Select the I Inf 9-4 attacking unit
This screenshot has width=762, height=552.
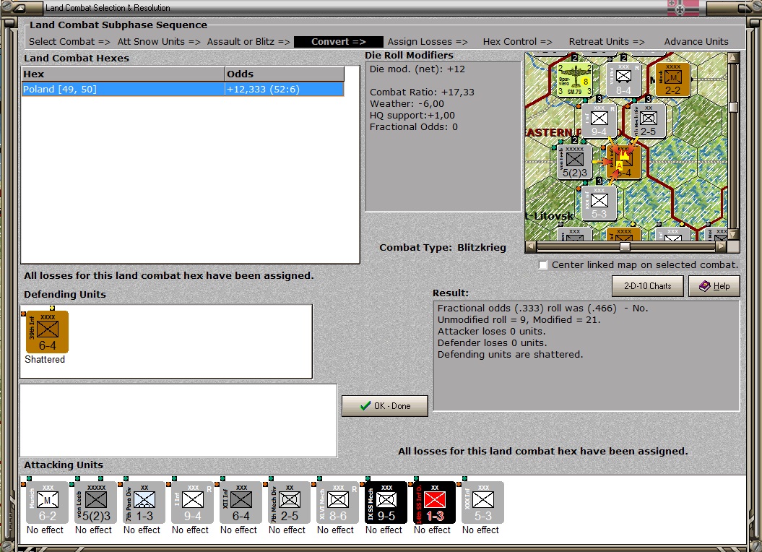point(192,502)
